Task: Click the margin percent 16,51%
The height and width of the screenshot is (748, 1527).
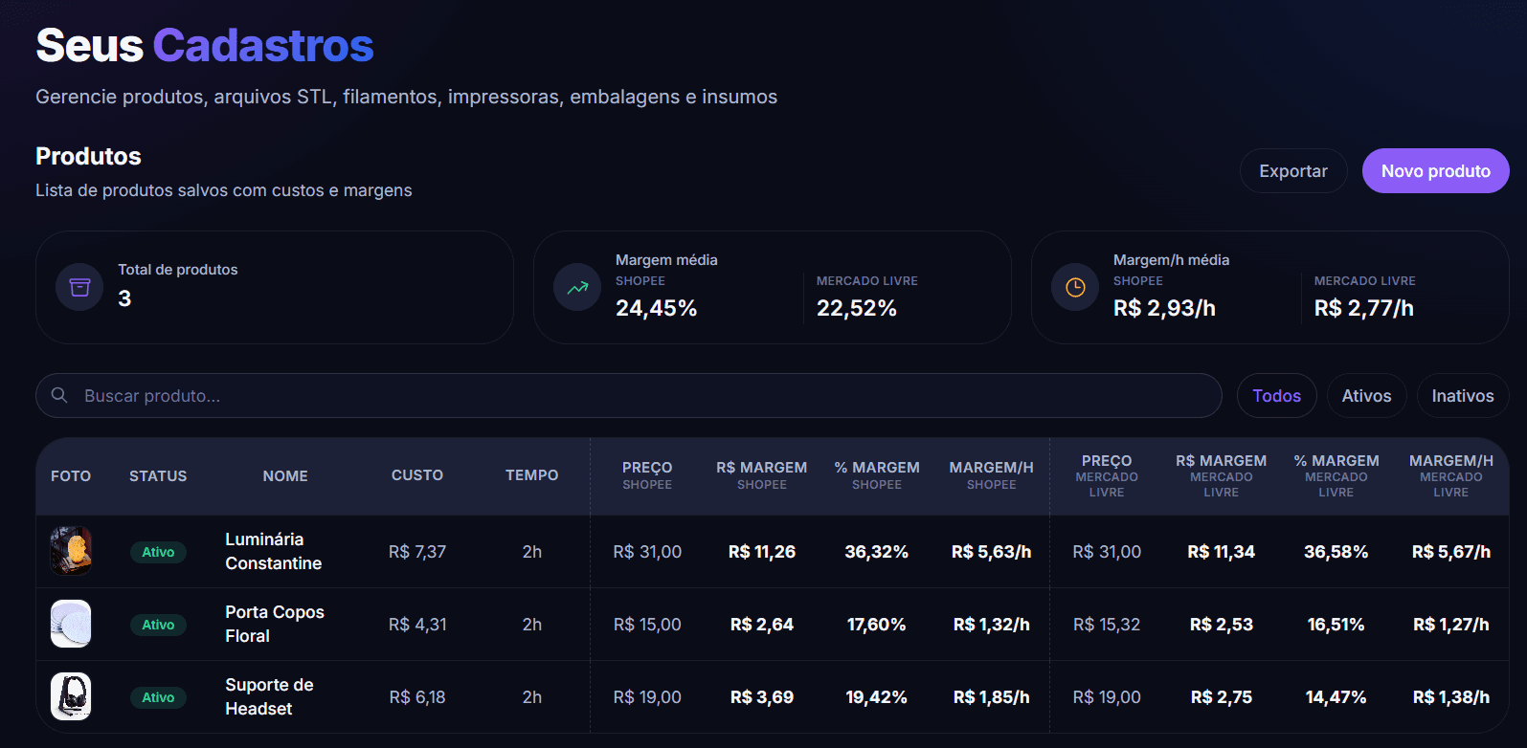Action: tap(1336, 625)
